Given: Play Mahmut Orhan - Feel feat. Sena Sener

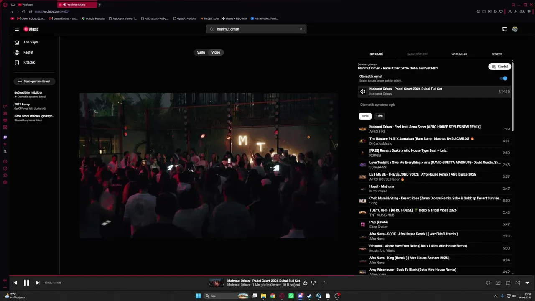Looking at the screenshot, I should tap(435, 129).
